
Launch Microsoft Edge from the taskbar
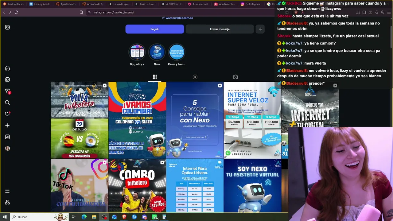click(84, 217)
